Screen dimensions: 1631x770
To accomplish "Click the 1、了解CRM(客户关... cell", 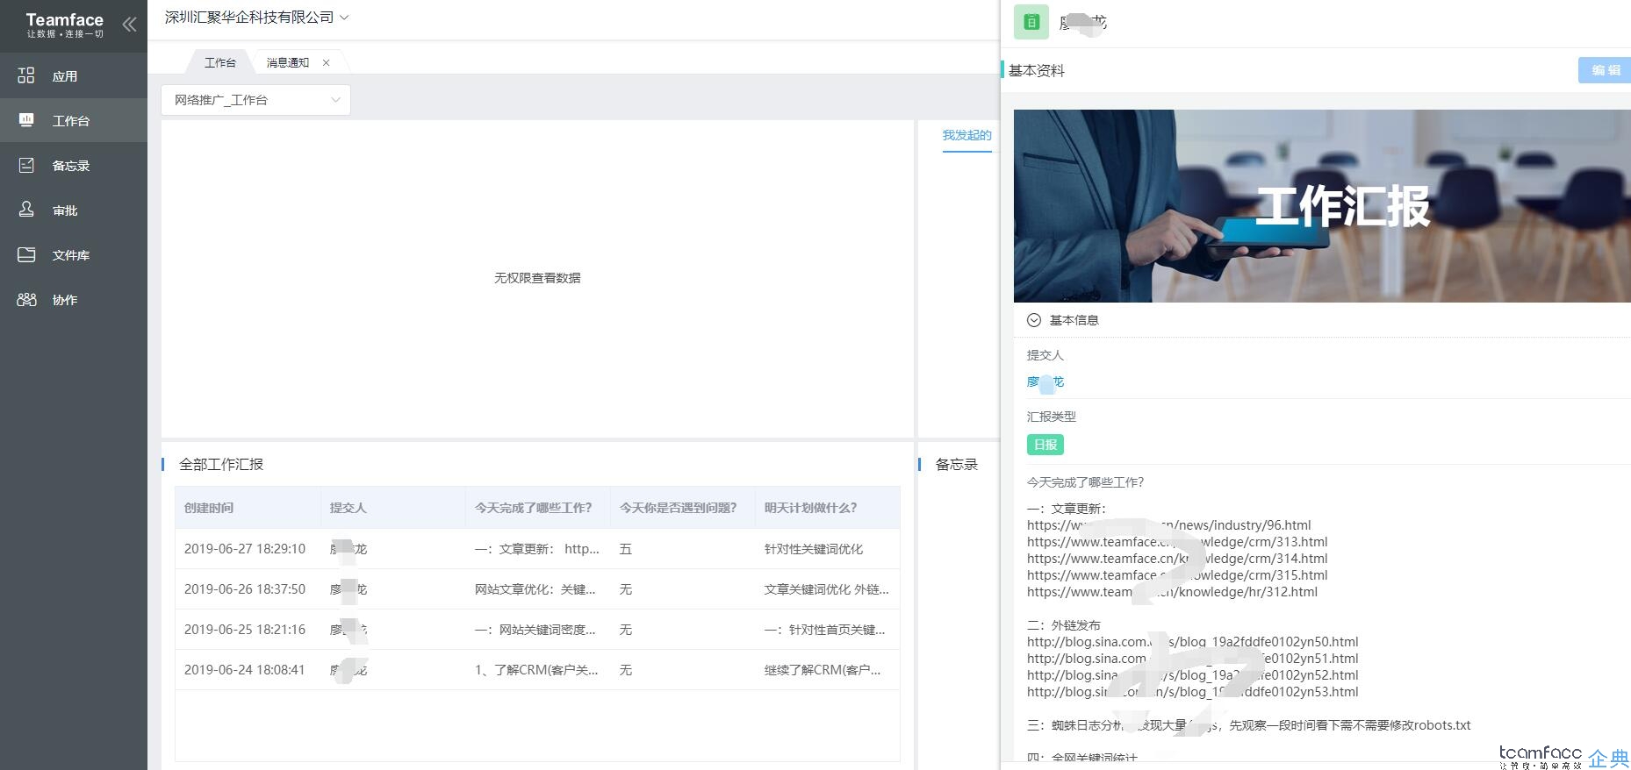I will (536, 670).
